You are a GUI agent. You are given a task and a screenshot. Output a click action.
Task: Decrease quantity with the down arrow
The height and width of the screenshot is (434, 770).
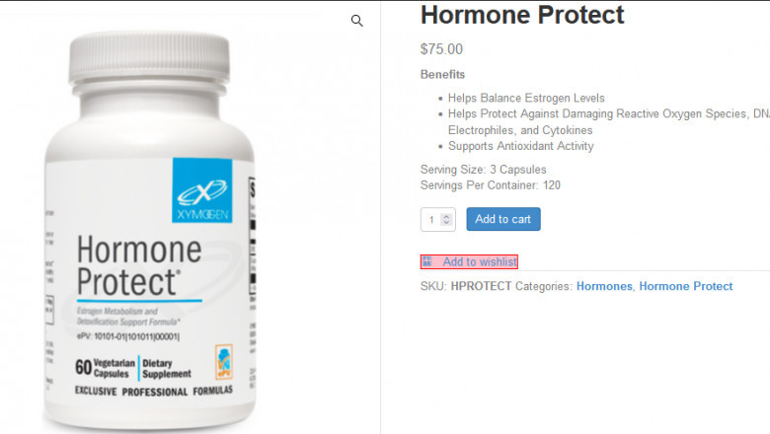pos(446,223)
